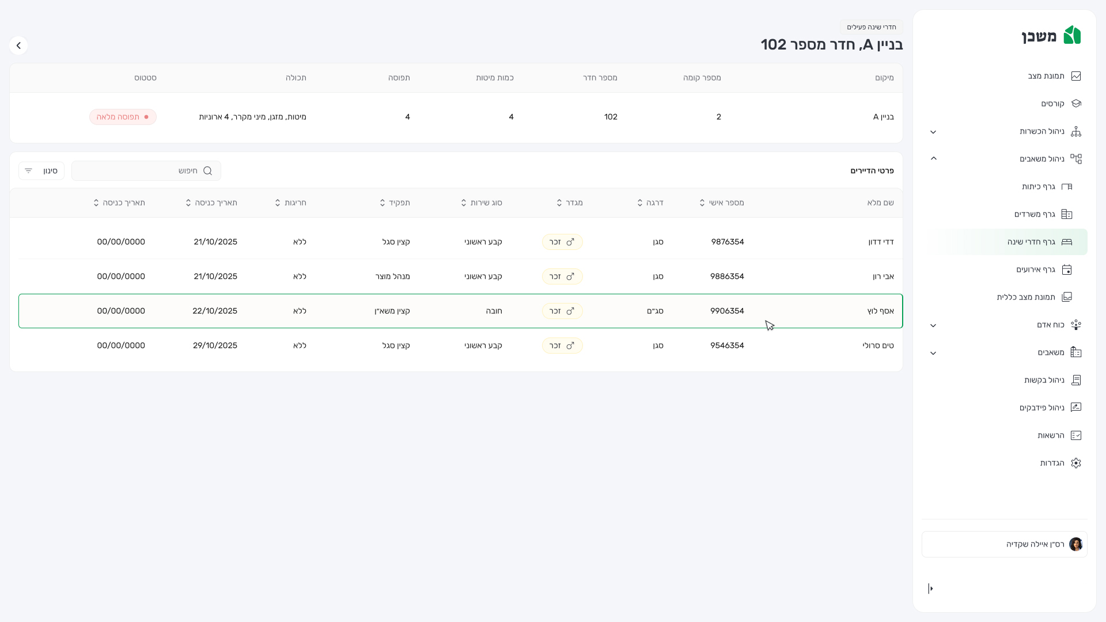The height and width of the screenshot is (622, 1106).
Task: Sort table by סוג שירות column
Action: pos(464,203)
